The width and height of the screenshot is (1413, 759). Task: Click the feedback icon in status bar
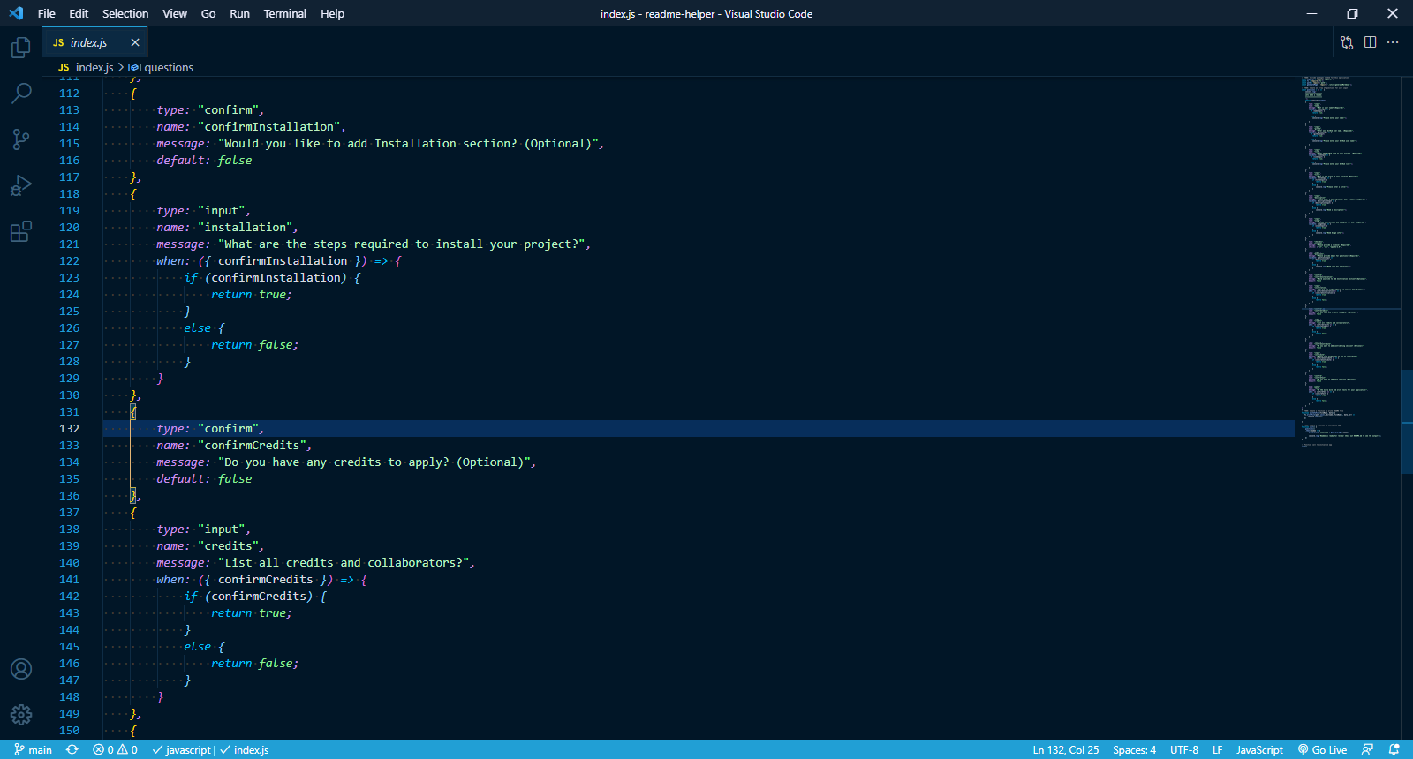pos(1367,749)
